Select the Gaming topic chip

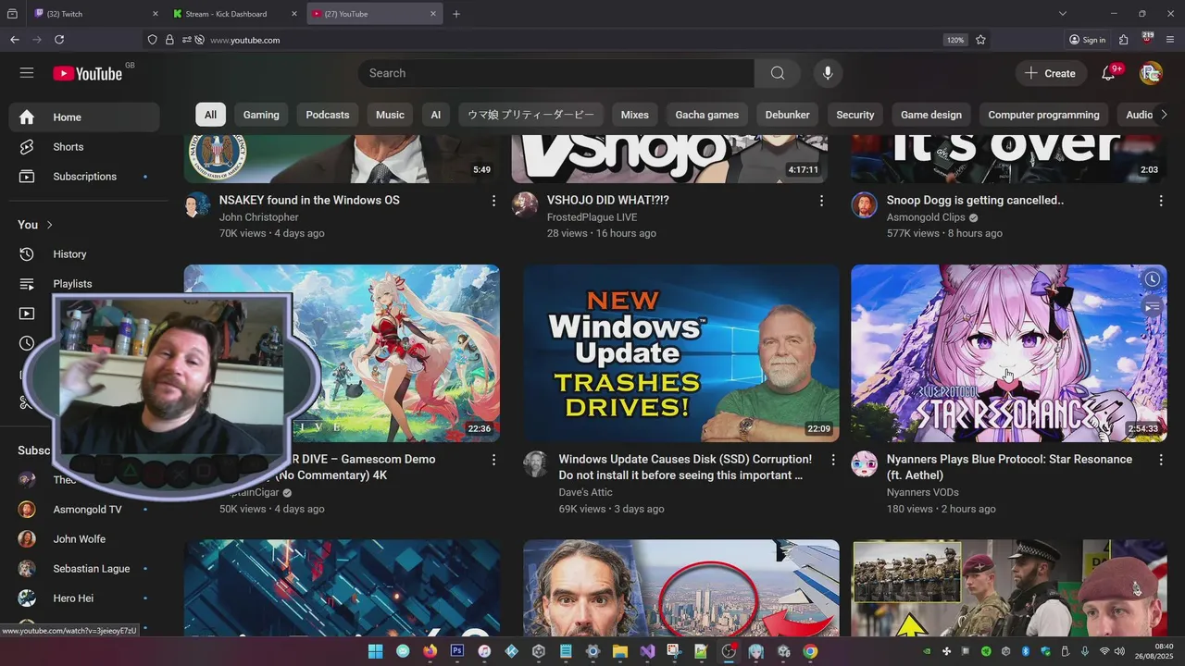261,115
